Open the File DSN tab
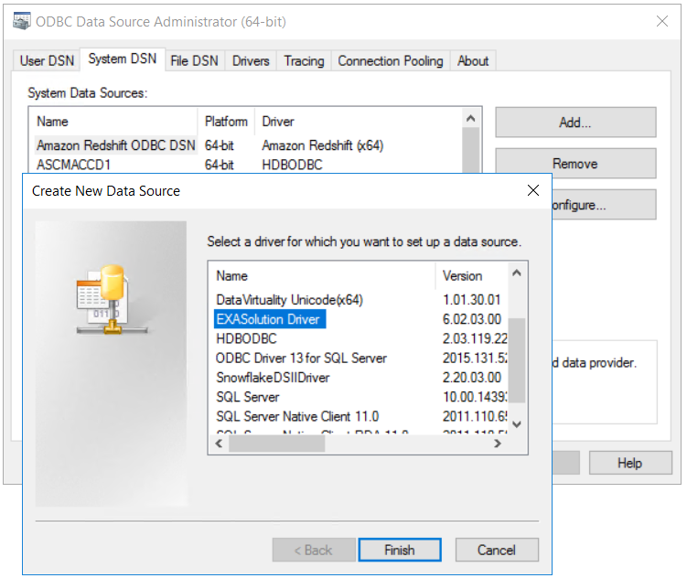The image size is (687, 578). (194, 60)
